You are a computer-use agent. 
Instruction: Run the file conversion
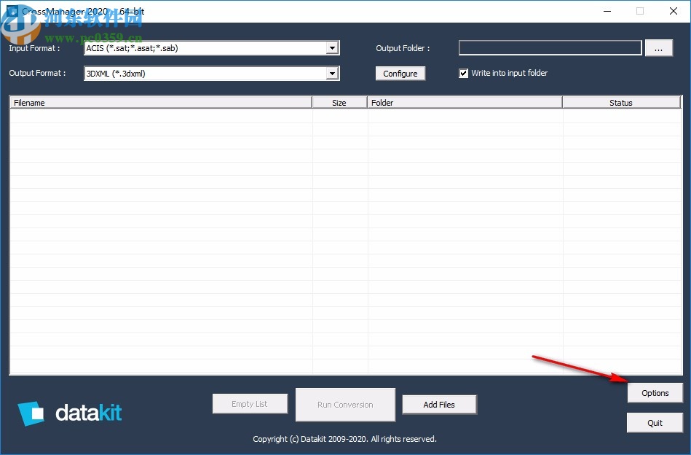pos(345,404)
